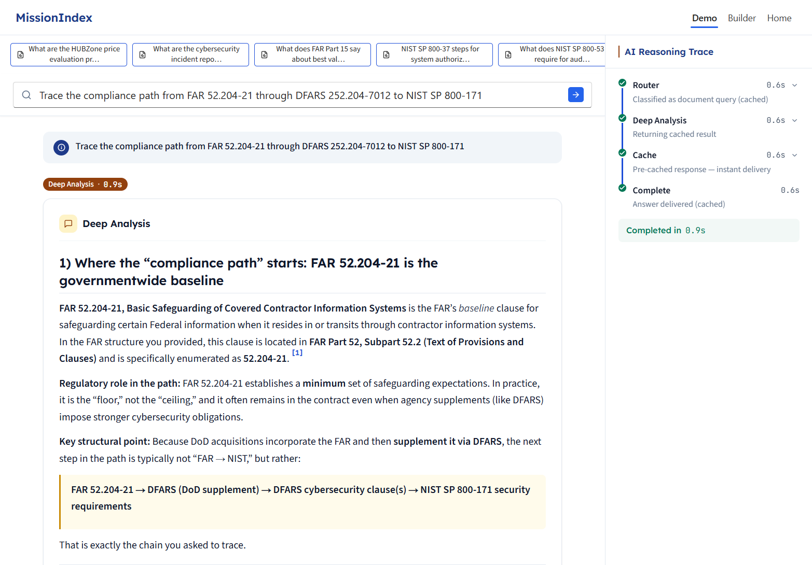Click document icon on NIST SP 800-37 chip

387,54
